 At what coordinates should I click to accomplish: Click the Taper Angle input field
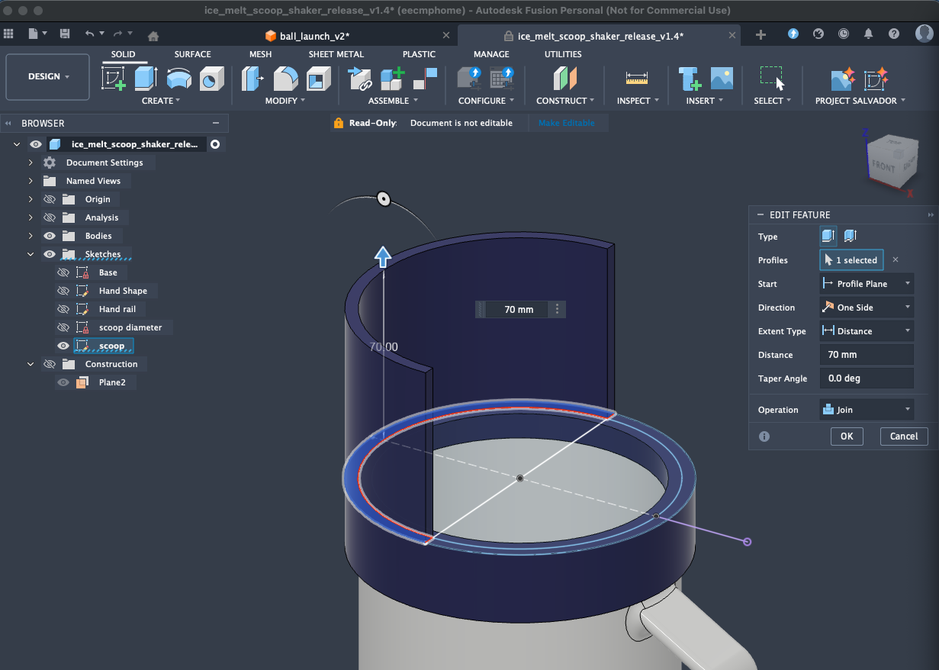(866, 378)
